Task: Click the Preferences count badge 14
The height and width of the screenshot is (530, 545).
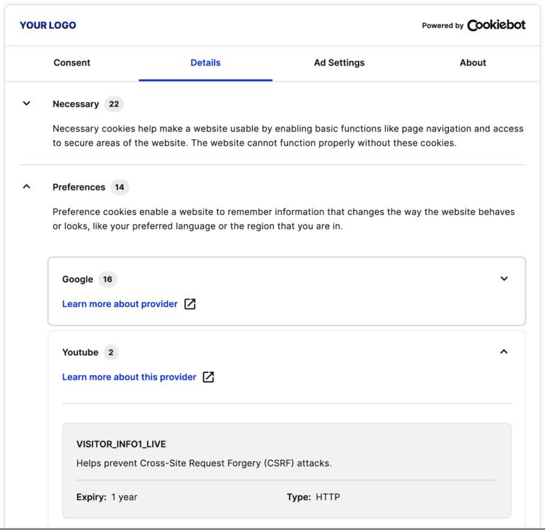Action: tap(120, 188)
